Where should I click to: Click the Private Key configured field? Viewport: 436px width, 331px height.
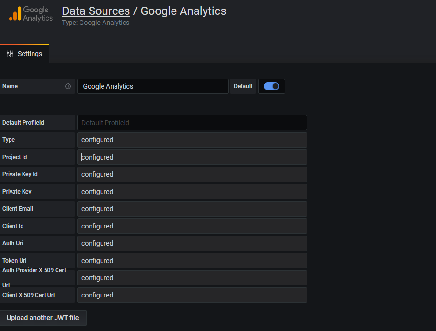[x=192, y=192]
